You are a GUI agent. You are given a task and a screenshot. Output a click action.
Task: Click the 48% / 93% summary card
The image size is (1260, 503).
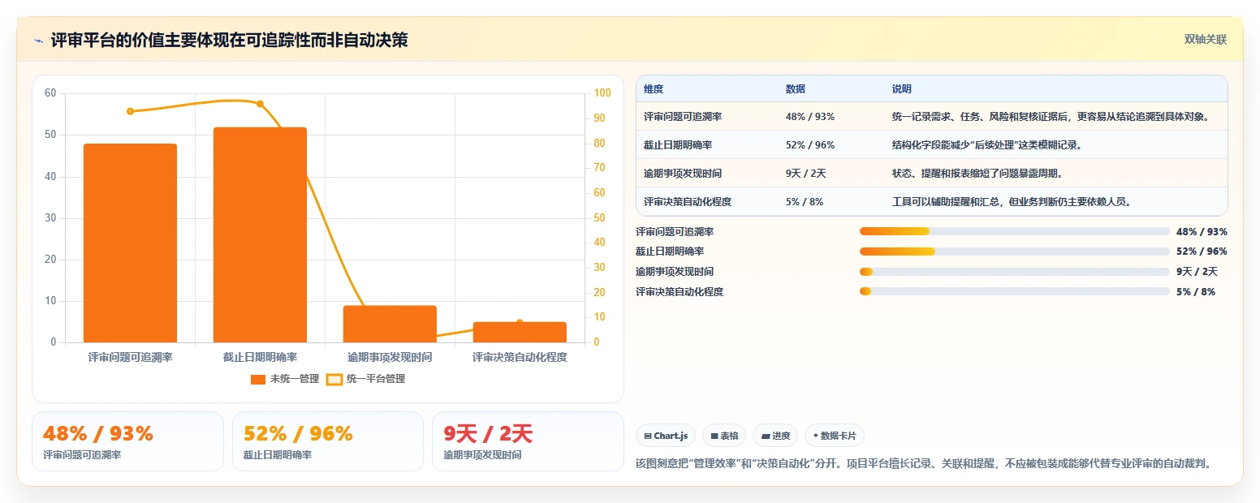click(x=127, y=441)
